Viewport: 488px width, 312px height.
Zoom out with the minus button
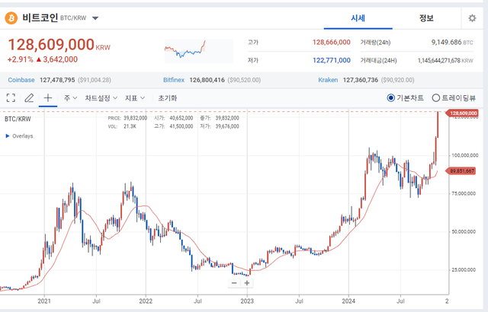tap(234, 282)
